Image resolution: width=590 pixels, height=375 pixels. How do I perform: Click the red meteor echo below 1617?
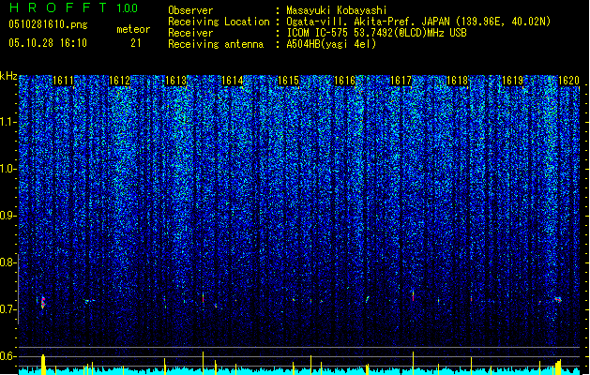pyautogui.click(x=413, y=295)
